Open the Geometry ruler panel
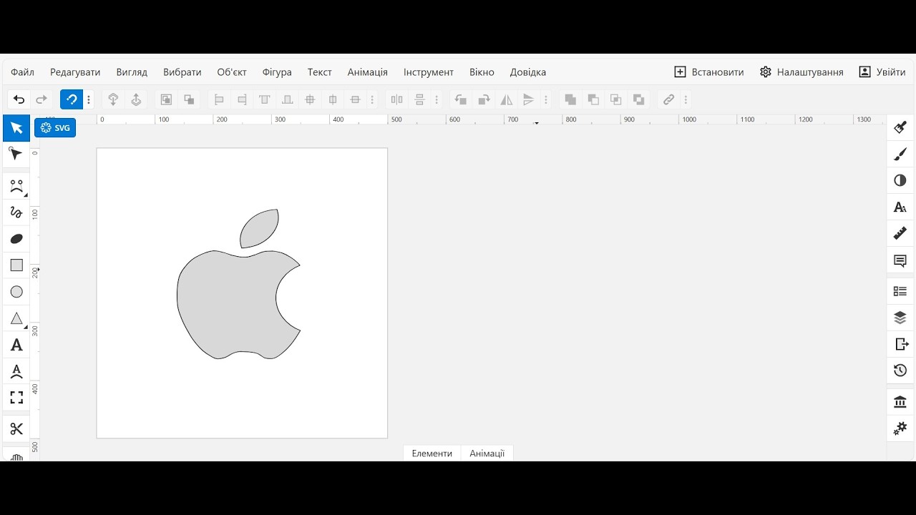This screenshot has height=515, width=916. coord(900,233)
